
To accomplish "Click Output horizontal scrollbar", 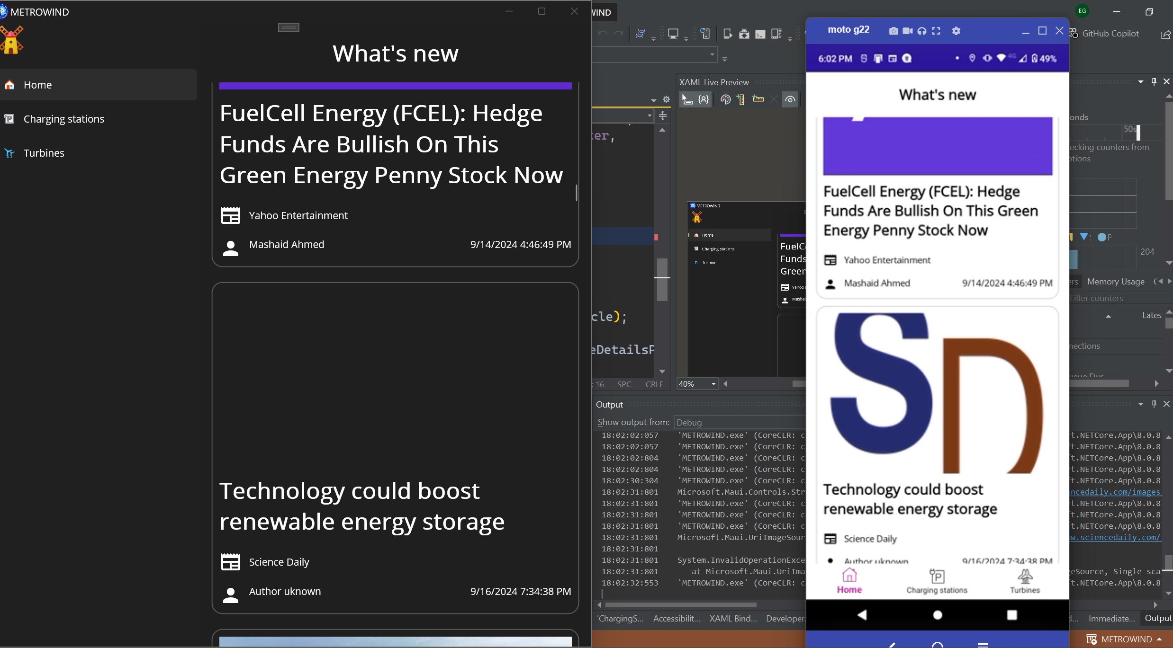I will pyautogui.click(x=680, y=605).
